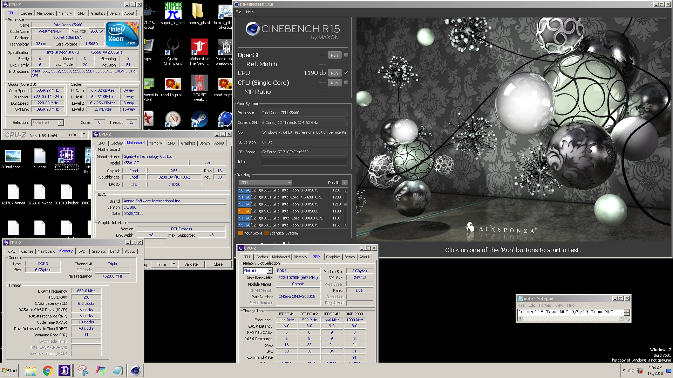This screenshot has width=673, height=378.
Task: Open About tab in the CPU-Z Memory window
Action: pos(130,251)
